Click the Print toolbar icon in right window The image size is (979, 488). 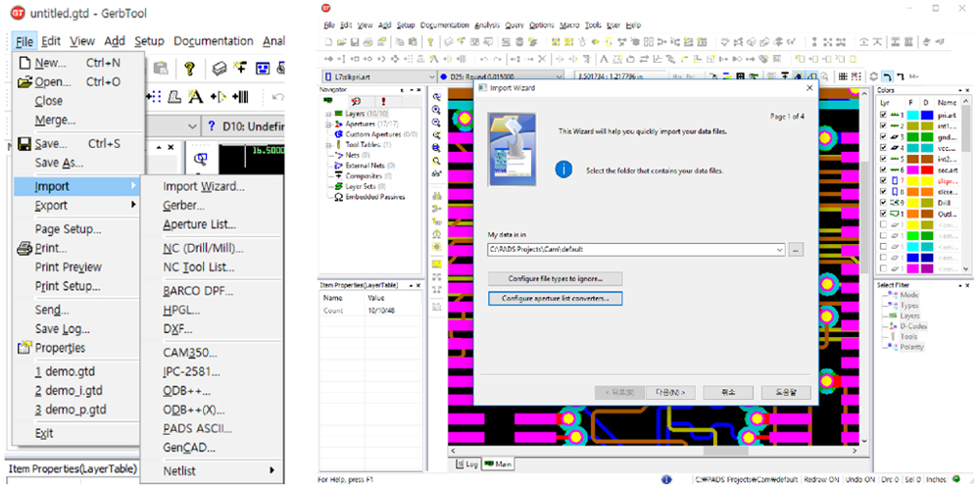pos(367,42)
